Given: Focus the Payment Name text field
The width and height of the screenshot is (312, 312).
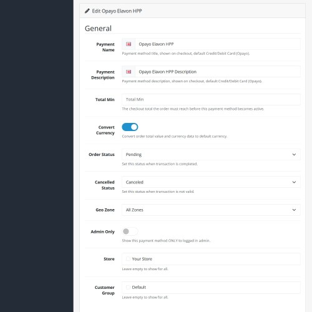Looking at the screenshot, I should pos(218,44).
